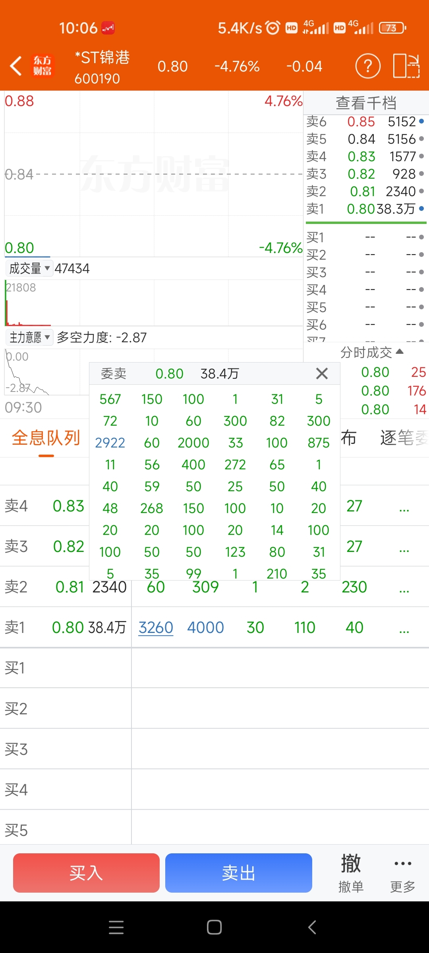
Task: Tap the alarm icon in status bar
Action: tap(273, 28)
